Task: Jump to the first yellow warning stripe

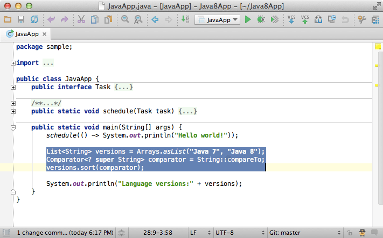Action: pyautogui.click(x=377, y=66)
